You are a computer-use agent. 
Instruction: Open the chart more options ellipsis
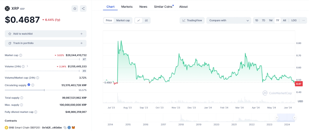point(304,20)
